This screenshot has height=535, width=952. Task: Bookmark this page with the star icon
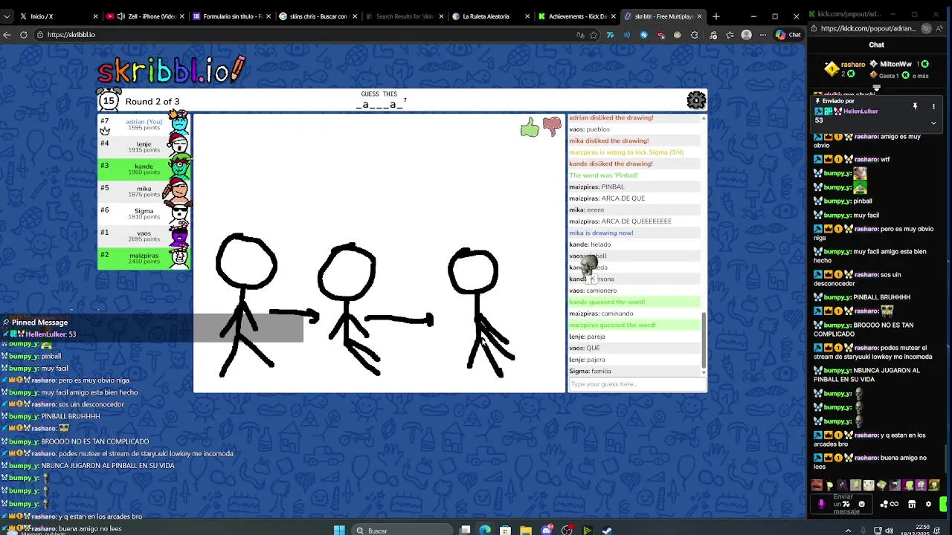tap(594, 35)
